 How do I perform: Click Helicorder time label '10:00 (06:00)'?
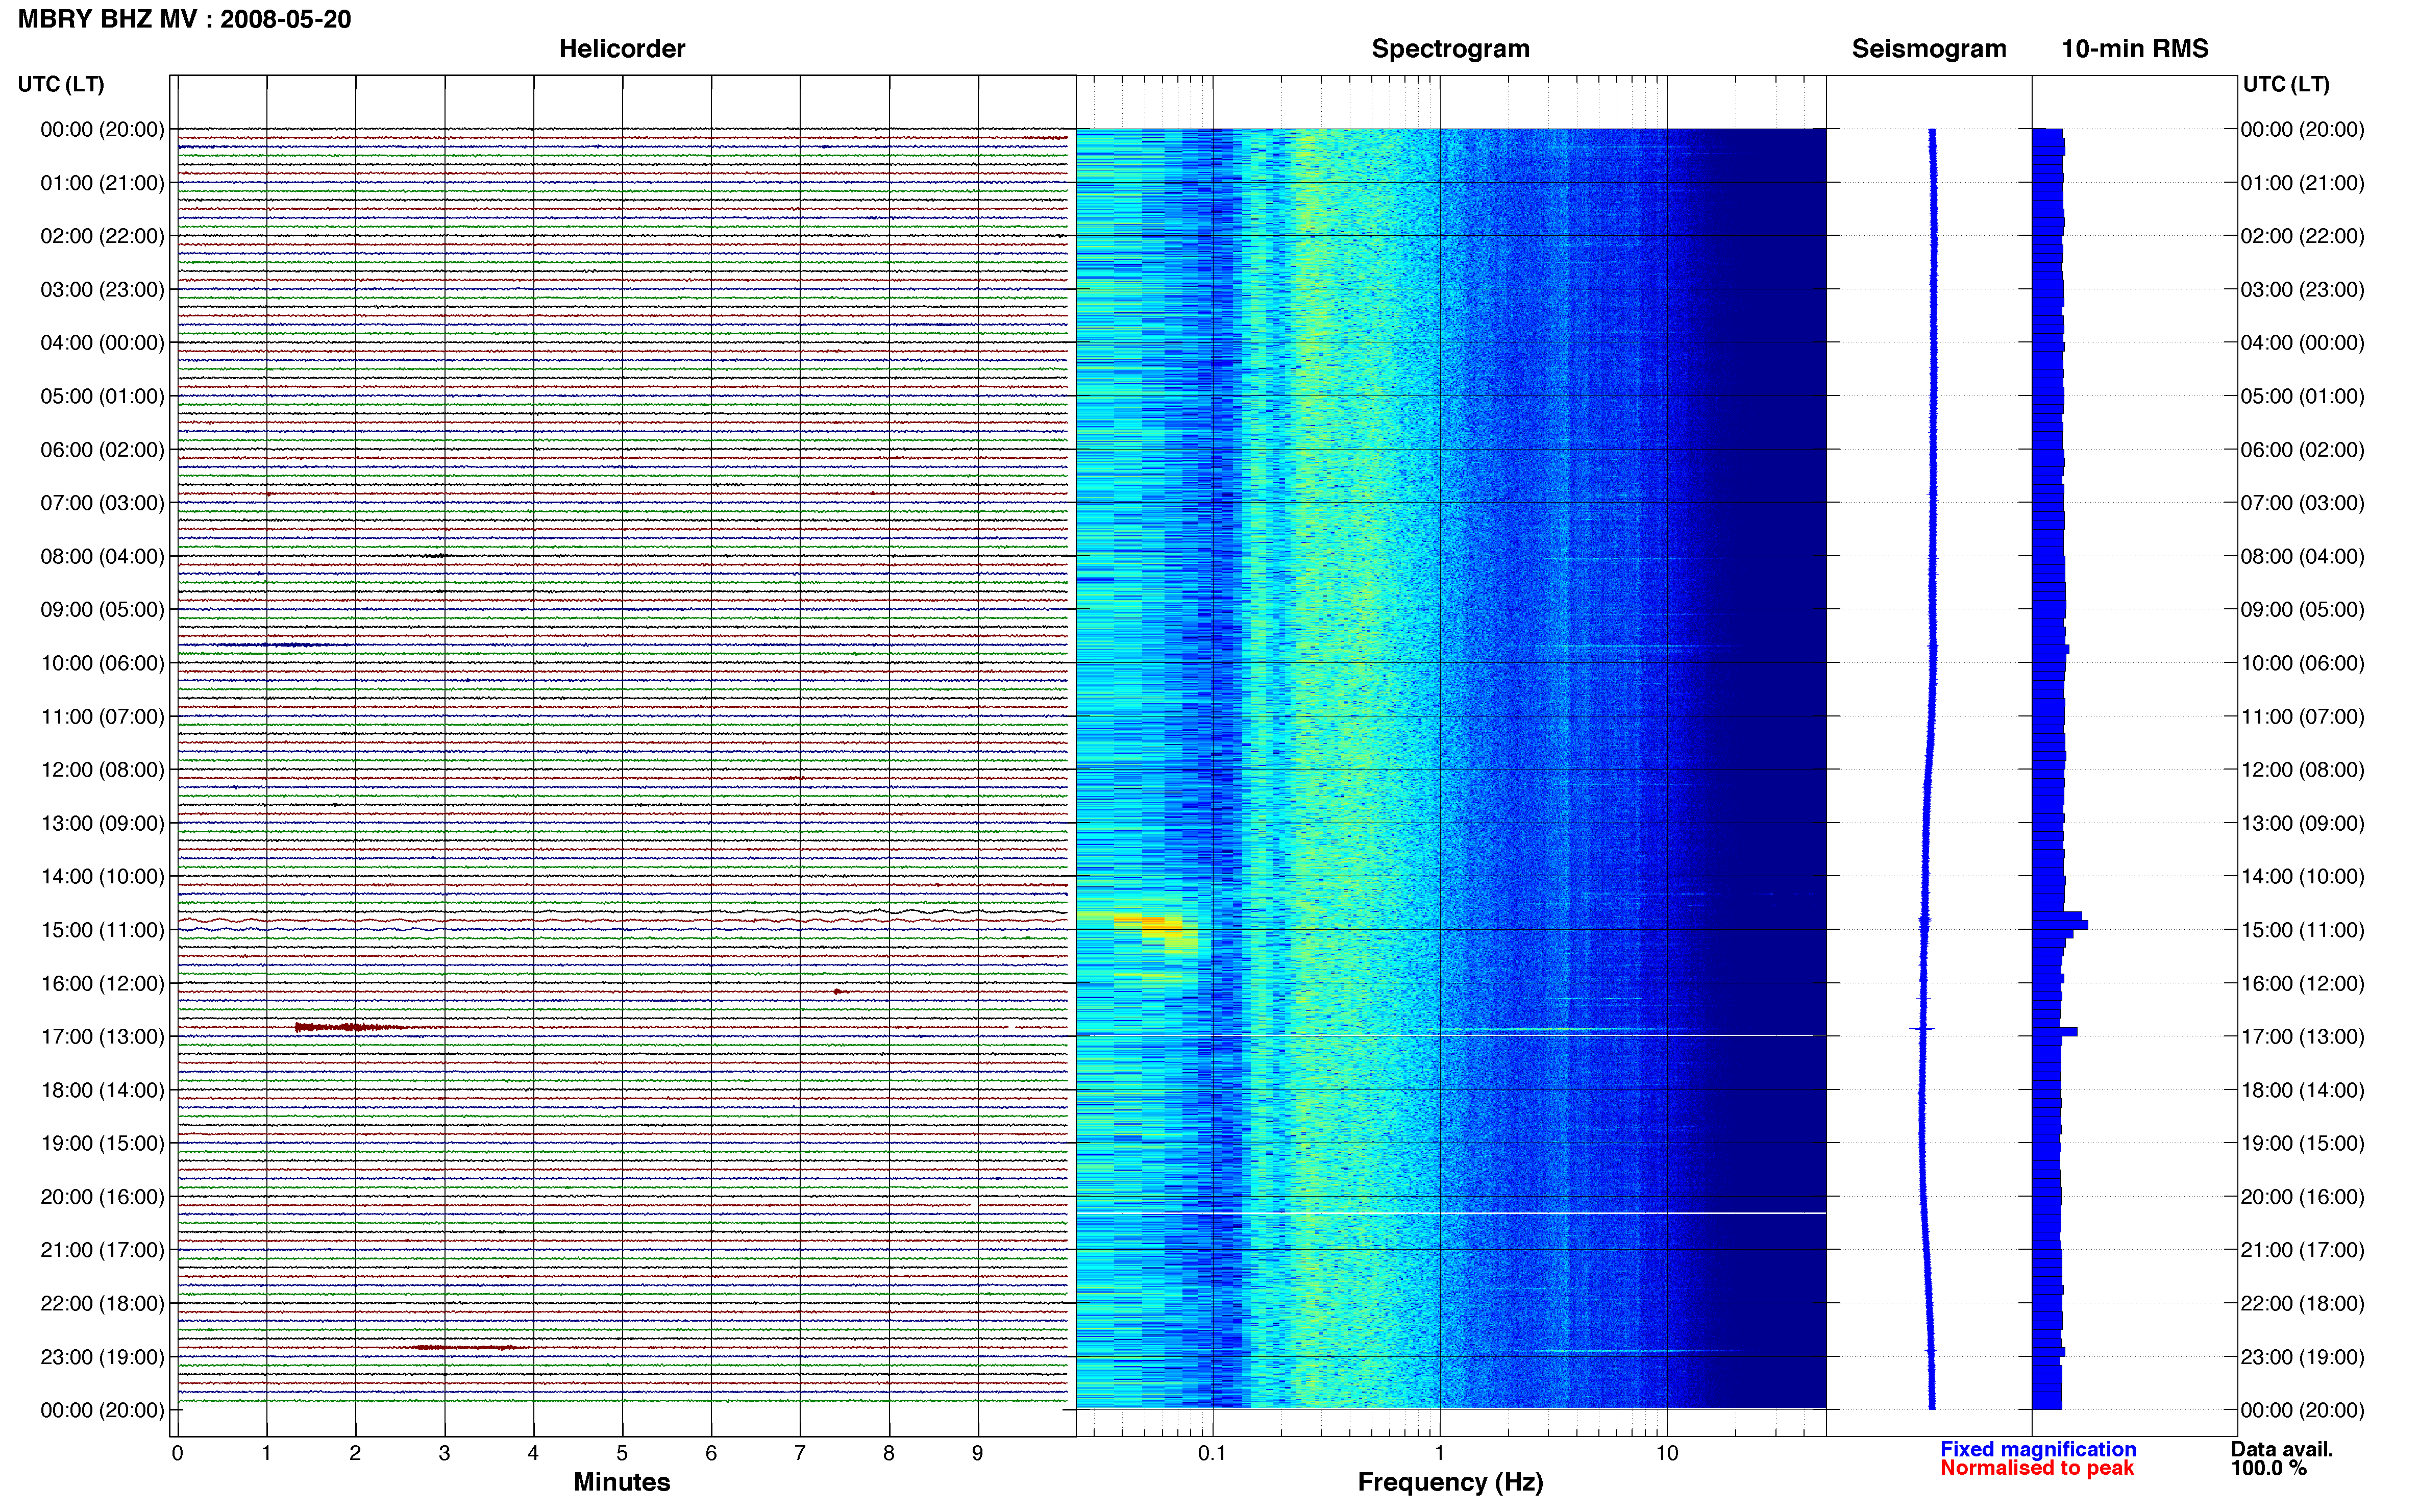[x=102, y=663]
